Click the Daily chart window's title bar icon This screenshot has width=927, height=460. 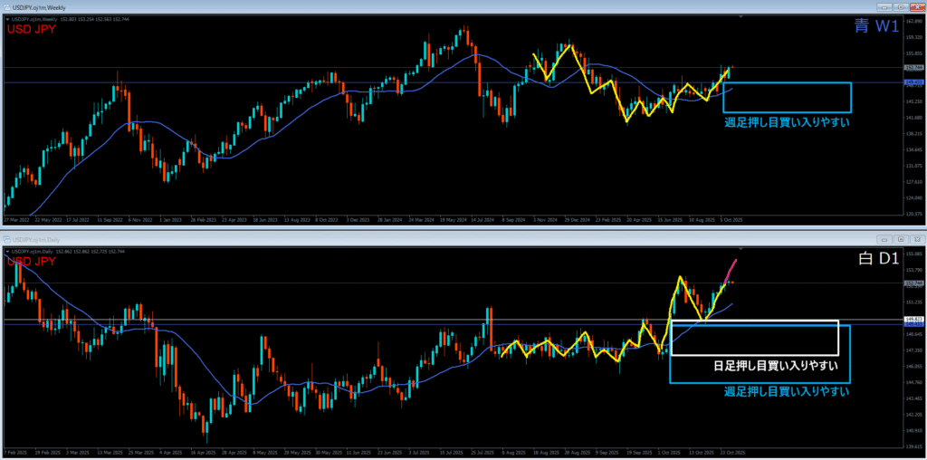coord(6,239)
